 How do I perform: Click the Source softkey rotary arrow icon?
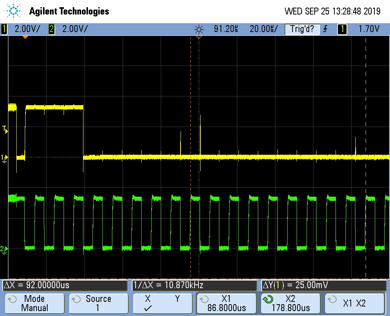76,299
